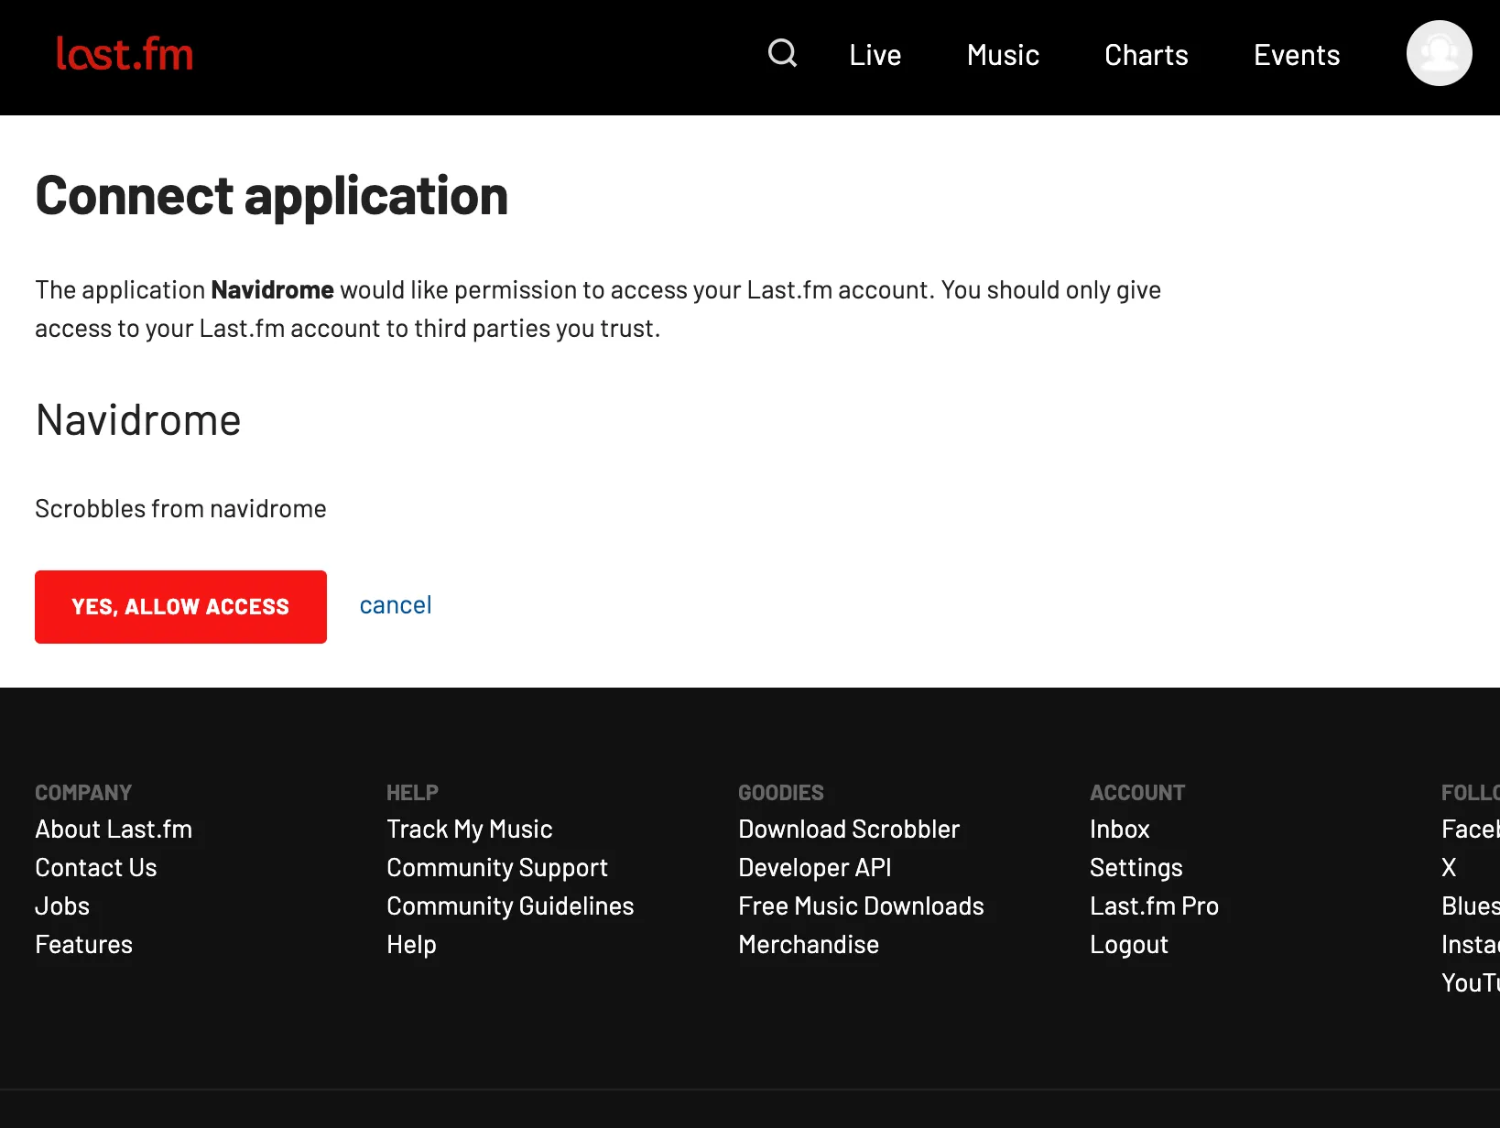Open account Settings in footer
Viewport: 1500px width, 1128px height.
click(1136, 867)
